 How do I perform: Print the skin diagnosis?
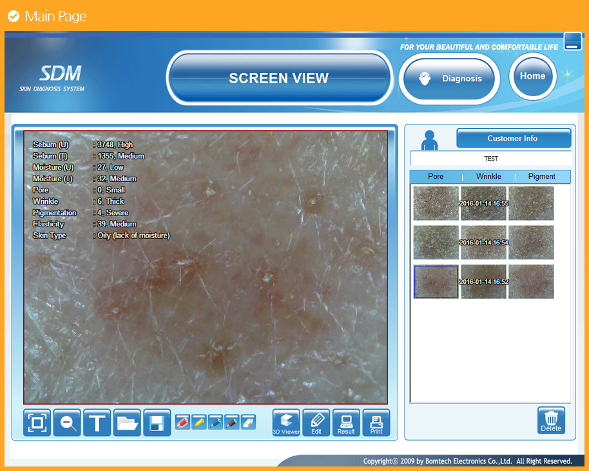(376, 423)
